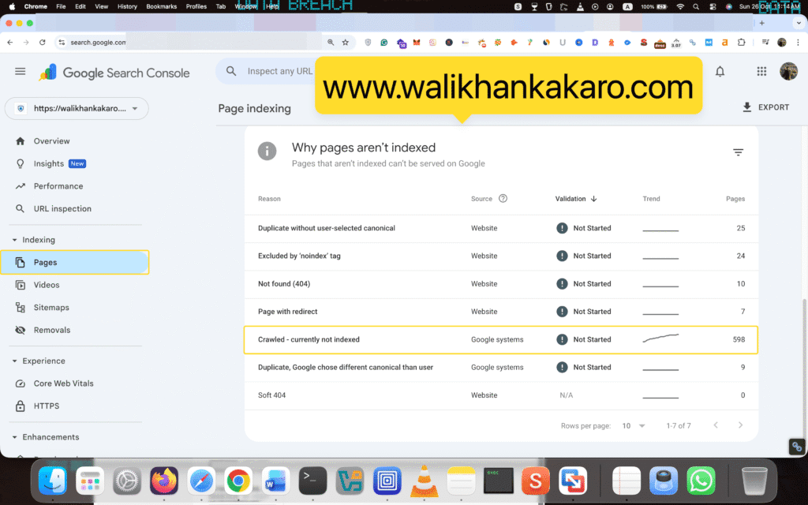Click the filter rows icon
The width and height of the screenshot is (808, 505).
[738, 152]
